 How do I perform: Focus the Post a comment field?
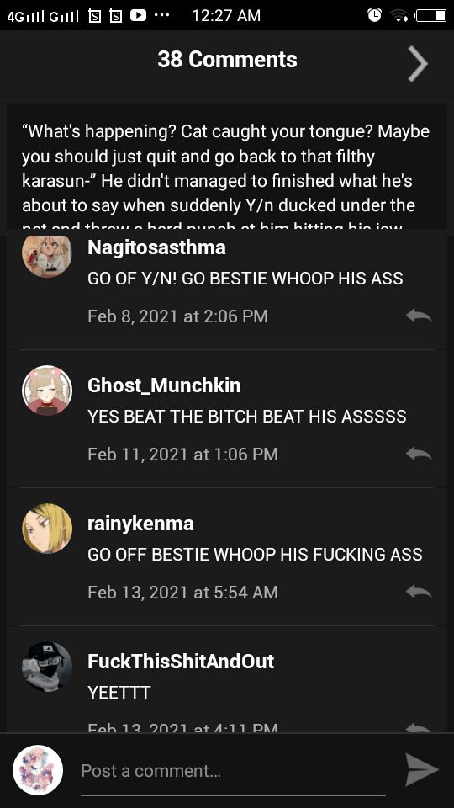pos(233,771)
